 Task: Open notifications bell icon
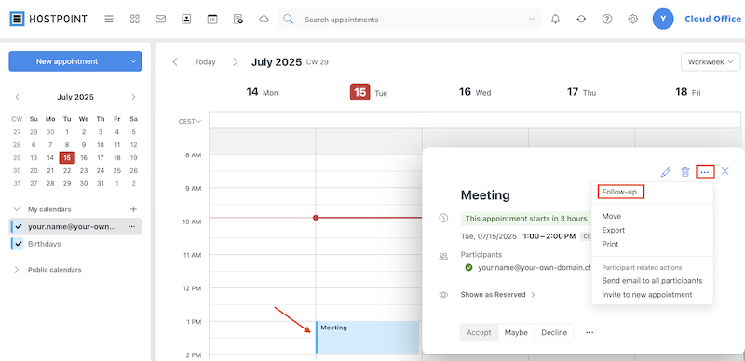click(x=555, y=19)
